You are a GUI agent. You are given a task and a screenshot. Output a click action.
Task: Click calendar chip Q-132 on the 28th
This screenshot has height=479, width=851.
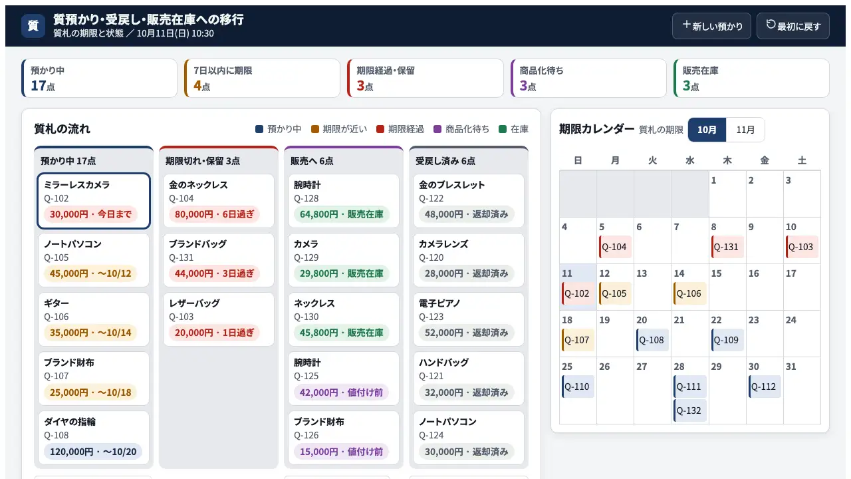(x=689, y=410)
